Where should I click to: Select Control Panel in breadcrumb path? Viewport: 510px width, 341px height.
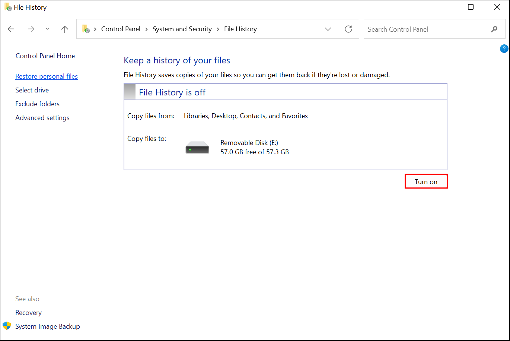point(121,29)
